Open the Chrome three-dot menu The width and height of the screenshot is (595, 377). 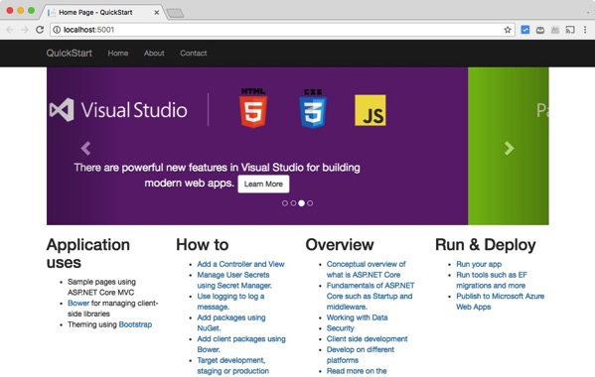585,30
